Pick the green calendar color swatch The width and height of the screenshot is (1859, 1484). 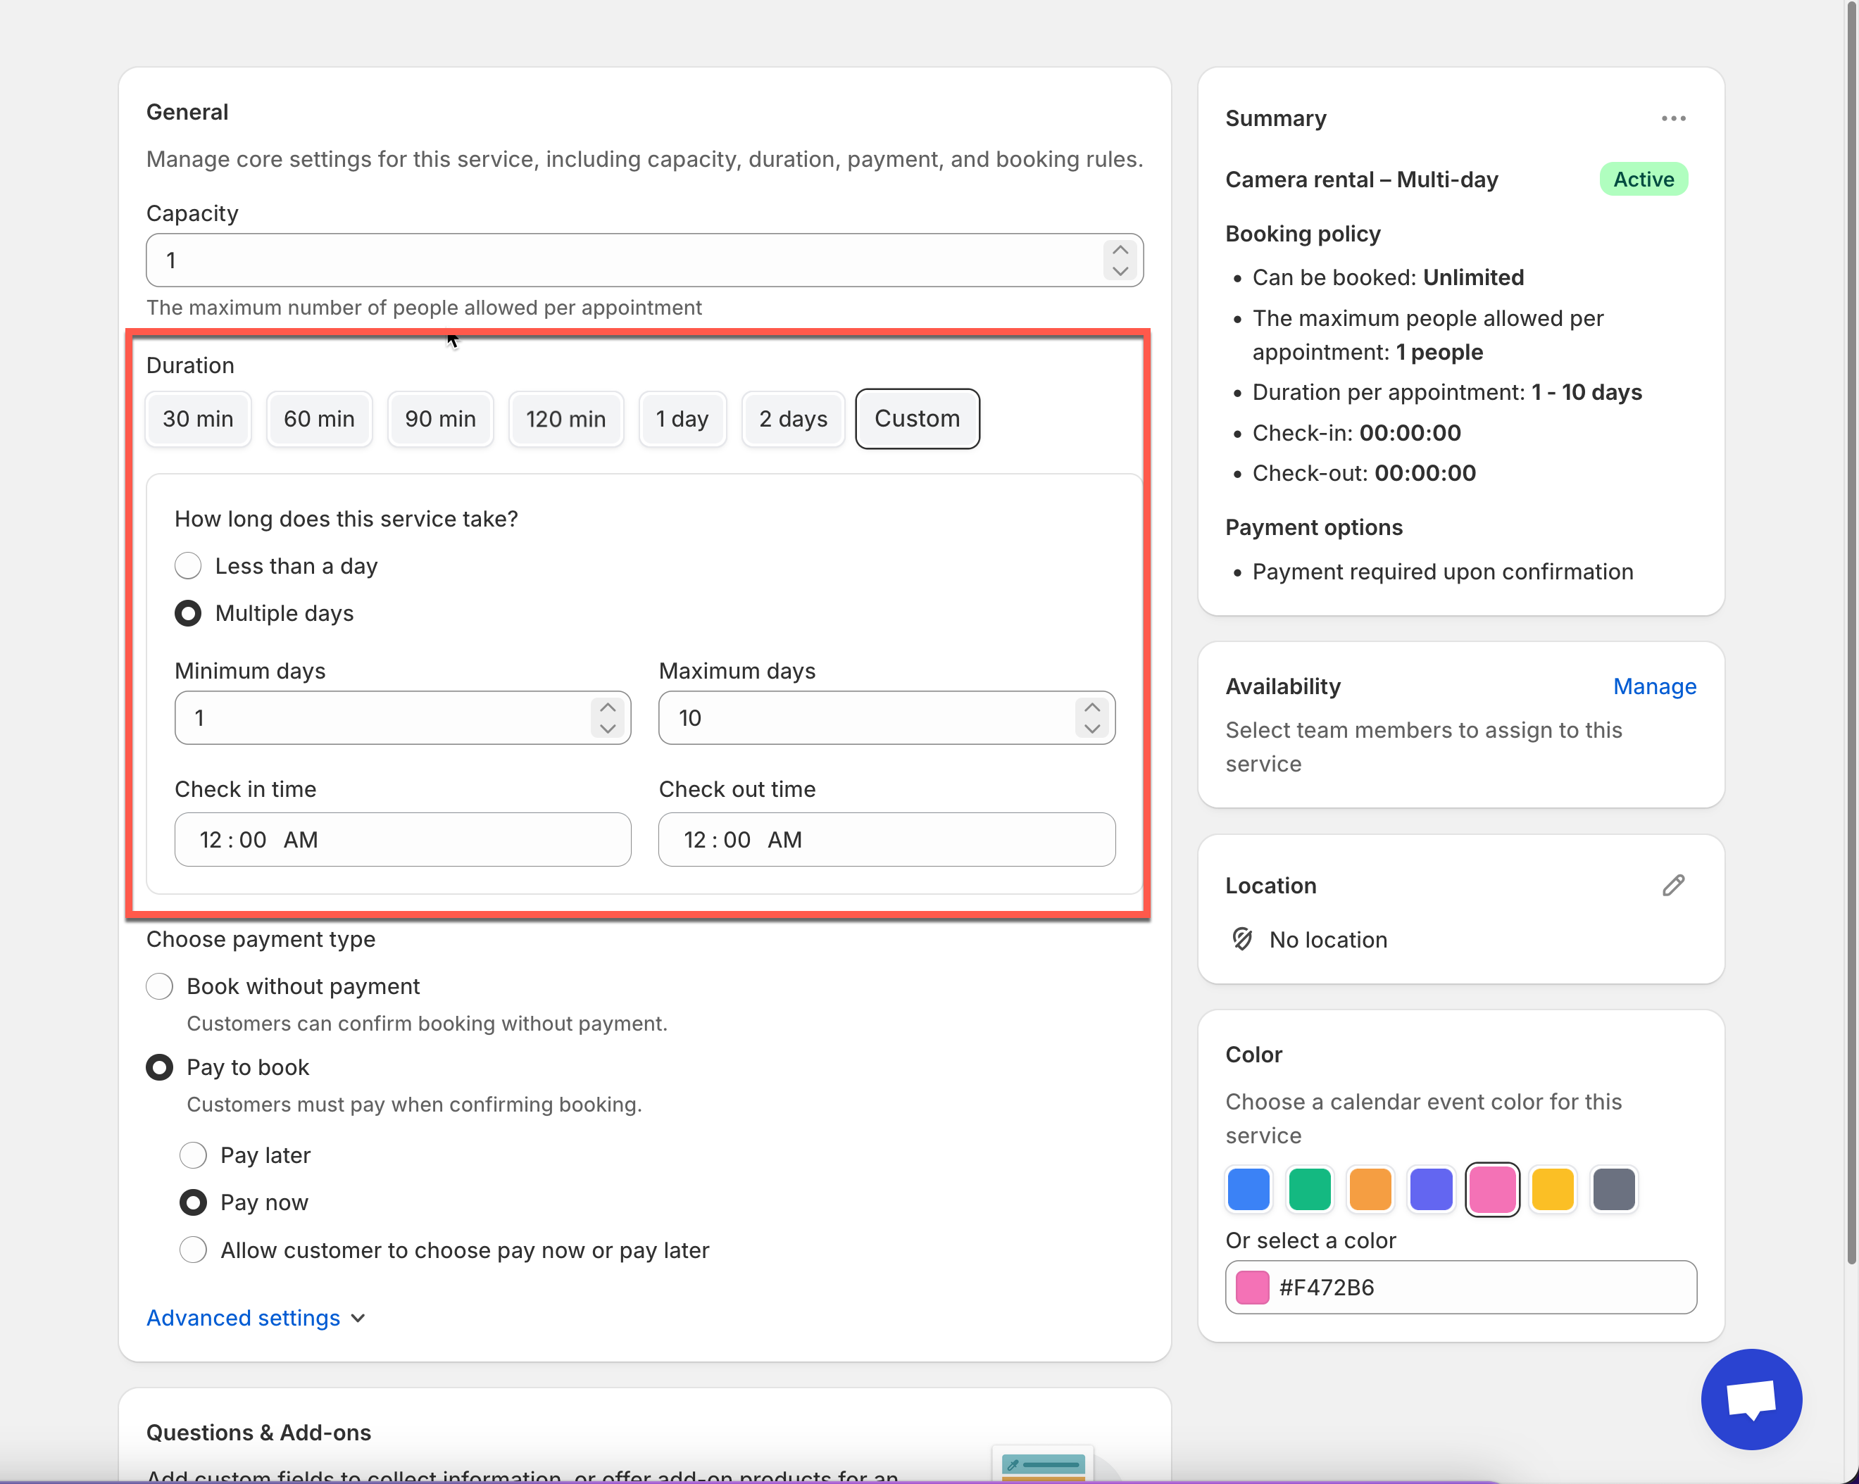[x=1309, y=1189]
